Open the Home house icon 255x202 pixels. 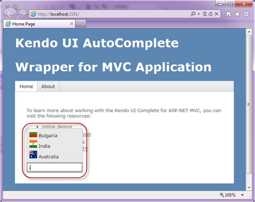point(228,14)
